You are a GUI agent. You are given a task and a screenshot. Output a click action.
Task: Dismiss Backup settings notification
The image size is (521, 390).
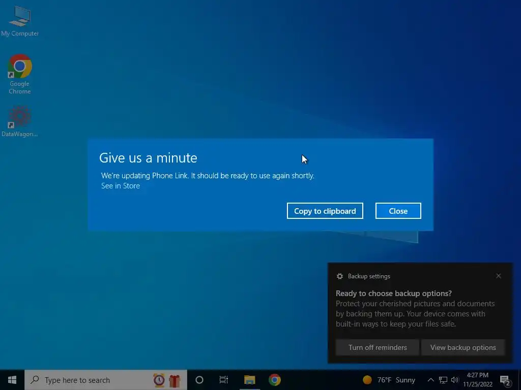tap(499, 276)
